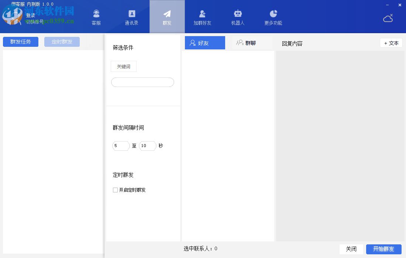
Task: Minimize the 微客服 window
Action: click(x=387, y=5)
